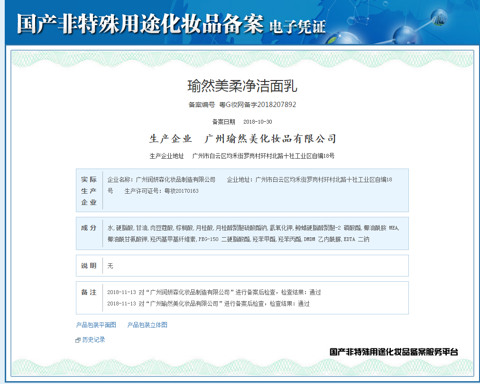Click the enterprise name 广州润妍森化妆品制造有限公司

[175, 179]
